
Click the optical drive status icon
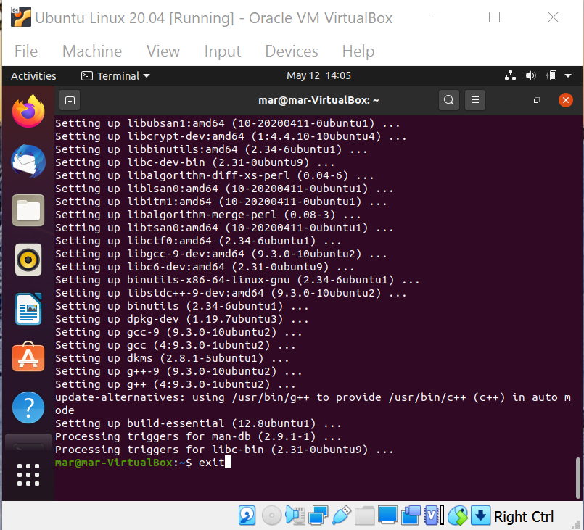tap(271, 515)
